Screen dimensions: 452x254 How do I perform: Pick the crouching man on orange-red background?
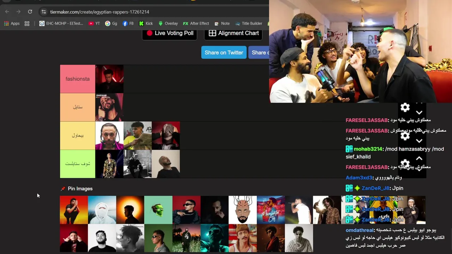pos(74,210)
